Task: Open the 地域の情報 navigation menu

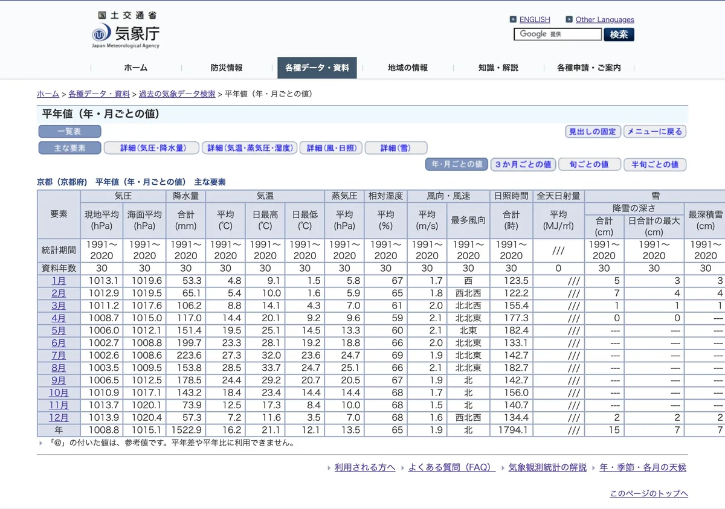Action: point(408,68)
